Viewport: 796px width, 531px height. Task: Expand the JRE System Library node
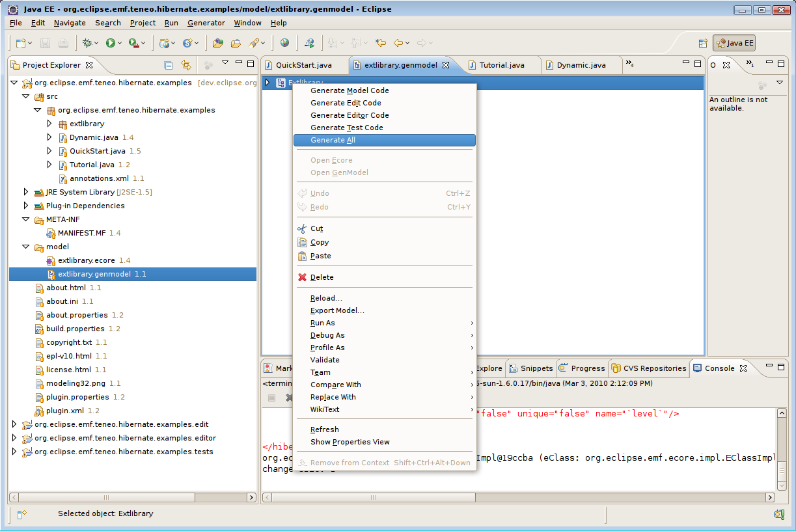(x=25, y=192)
